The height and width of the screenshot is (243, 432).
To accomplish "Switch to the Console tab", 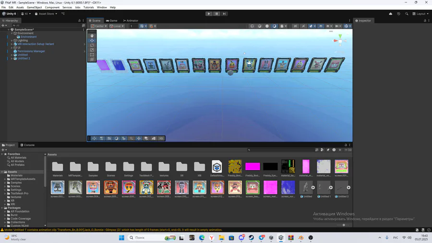I will (x=27, y=145).
